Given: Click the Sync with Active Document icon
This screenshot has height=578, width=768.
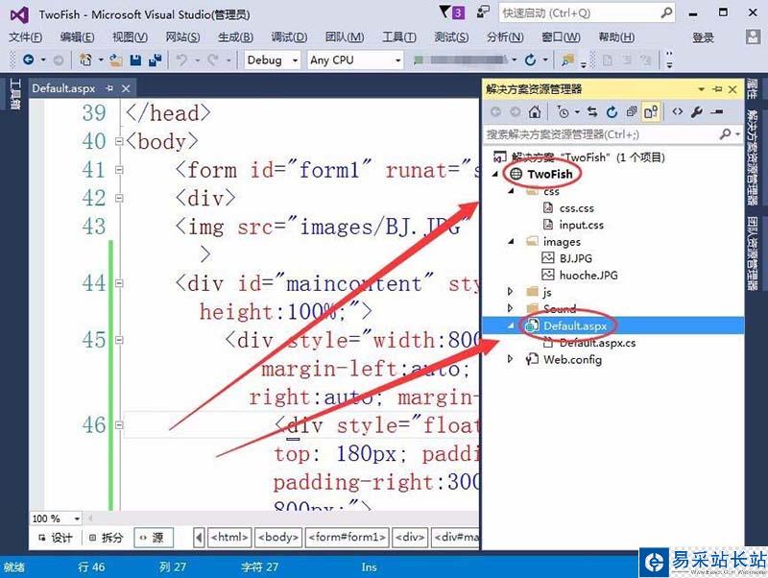Looking at the screenshot, I should (592, 112).
